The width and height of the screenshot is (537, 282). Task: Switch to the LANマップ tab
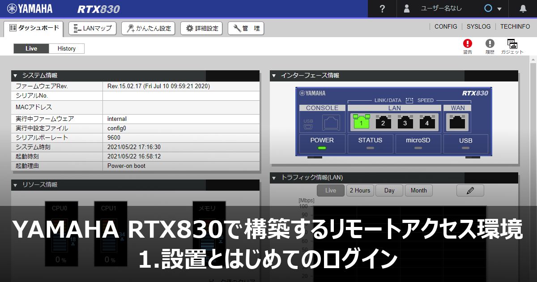[92, 28]
